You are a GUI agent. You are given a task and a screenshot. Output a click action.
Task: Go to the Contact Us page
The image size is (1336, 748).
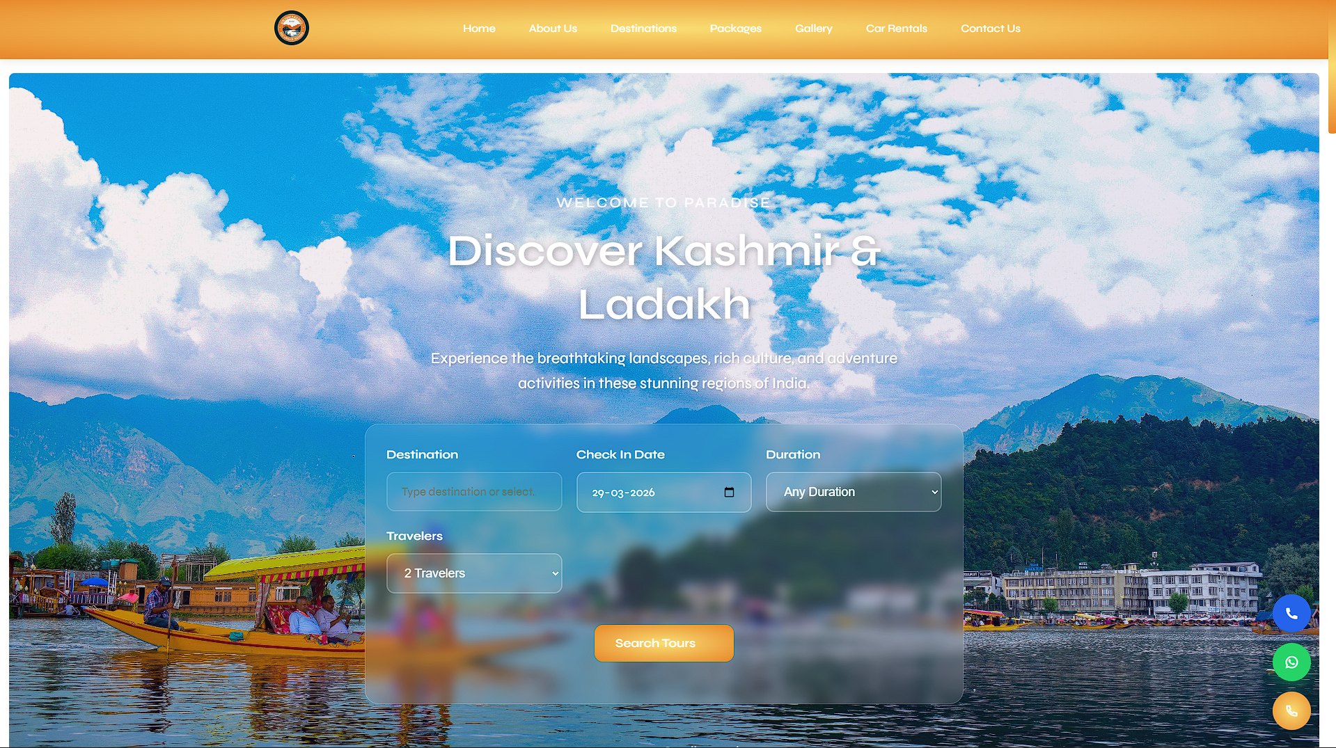[990, 29]
